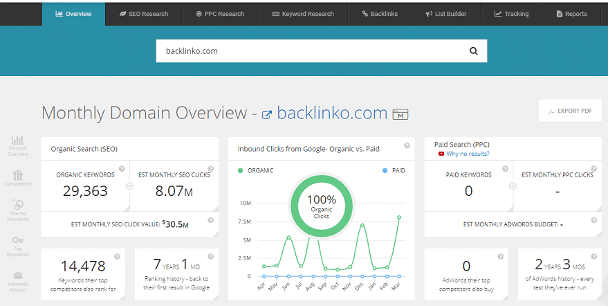This screenshot has height=306, width=608.
Task: Open the Reports tab
Action: click(x=571, y=14)
